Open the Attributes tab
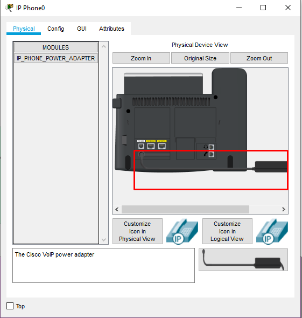This screenshot has width=302, height=318. click(x=111, y=29)
